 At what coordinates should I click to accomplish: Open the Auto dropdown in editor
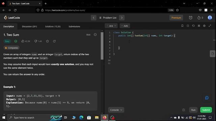tap(125, 26)
